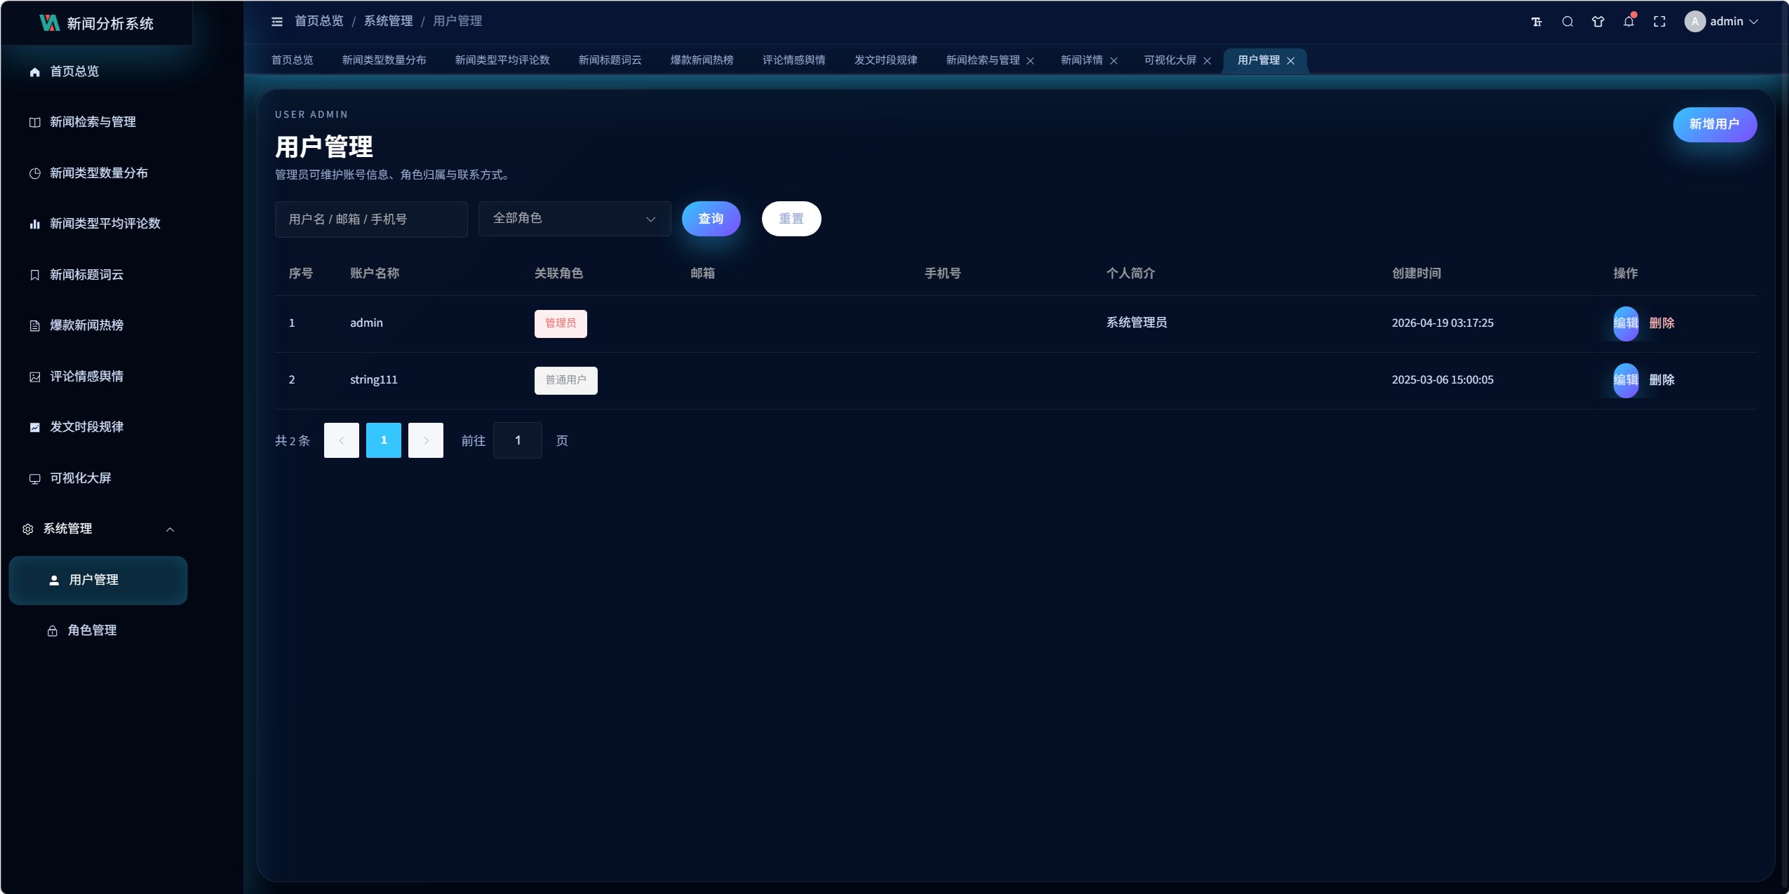Close the 可视化大屏 tab
This screenshot has height=894, width=1789.
[x=1207, y=61]
